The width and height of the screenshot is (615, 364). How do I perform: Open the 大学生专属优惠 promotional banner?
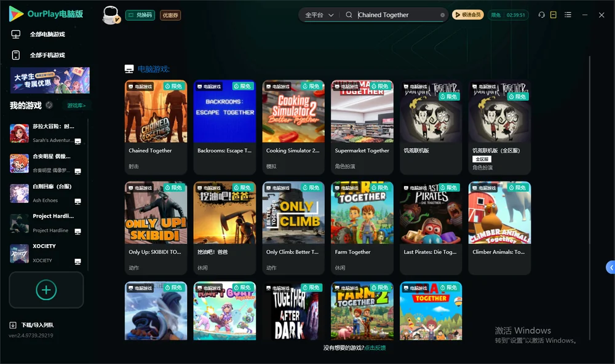coord(50,80)
